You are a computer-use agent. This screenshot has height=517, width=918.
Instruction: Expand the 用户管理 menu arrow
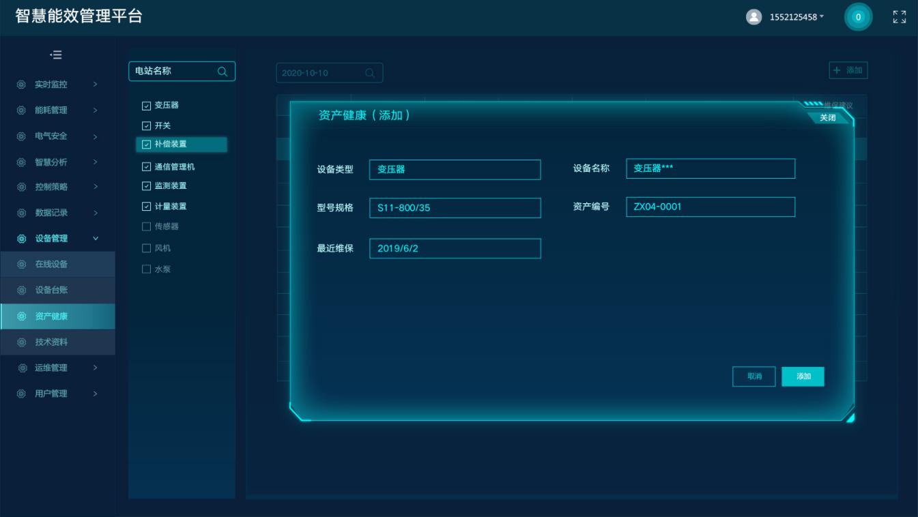click(x=96, y=394)
